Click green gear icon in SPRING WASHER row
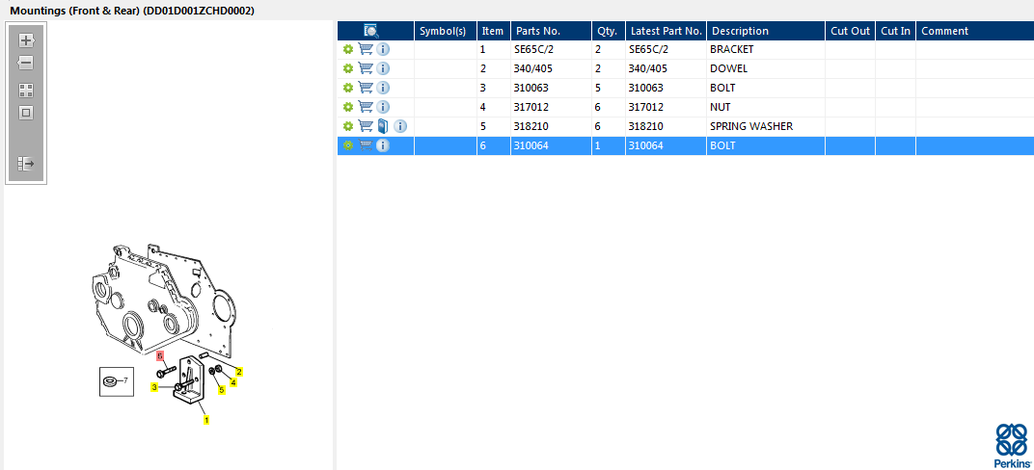The width and height of the screenshot is (1034, 470). 348,126
